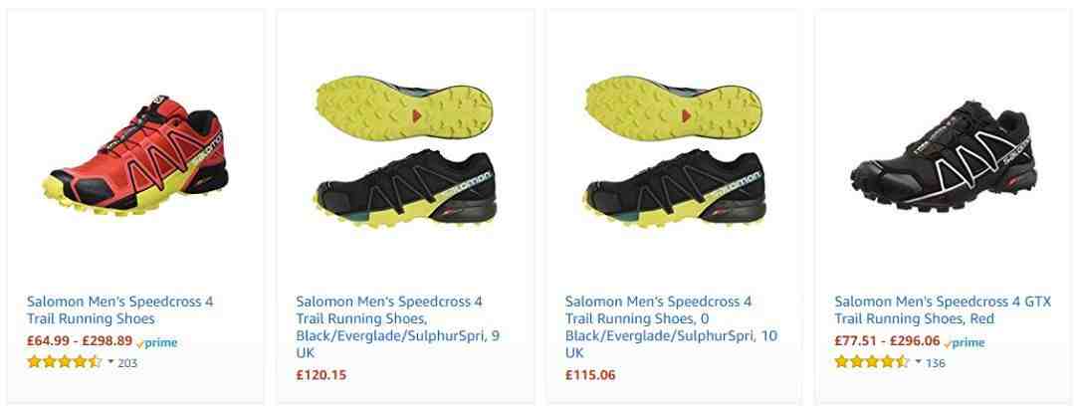Screen dimensions: 1075x409
Task: Click the Prime badge beside £296.06
Action: pos(964,342)
